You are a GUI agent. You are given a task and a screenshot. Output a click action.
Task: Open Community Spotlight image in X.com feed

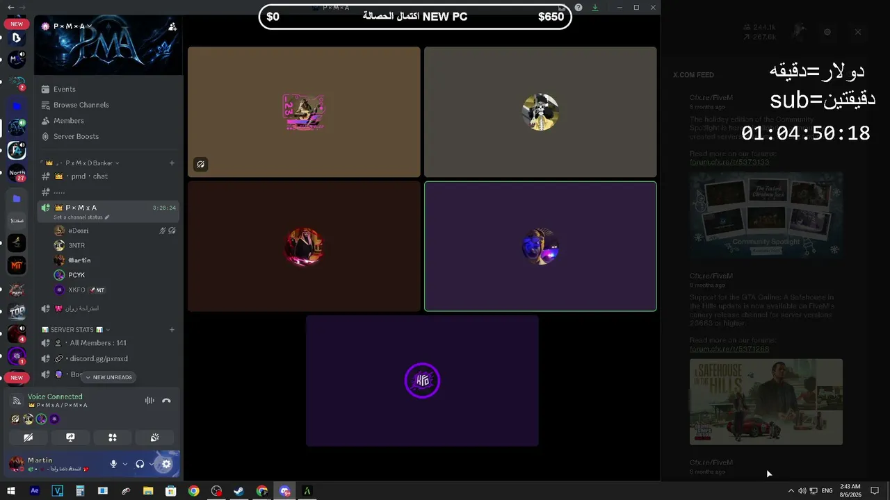tap(766, 216)
